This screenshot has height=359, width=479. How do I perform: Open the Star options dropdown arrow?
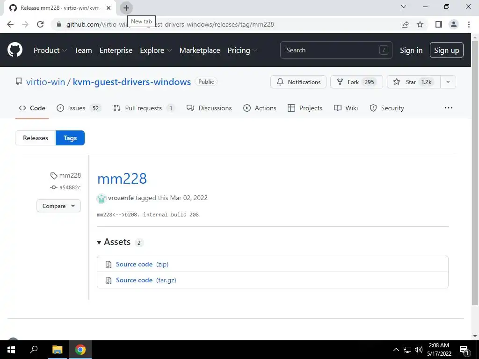[448, 82]
